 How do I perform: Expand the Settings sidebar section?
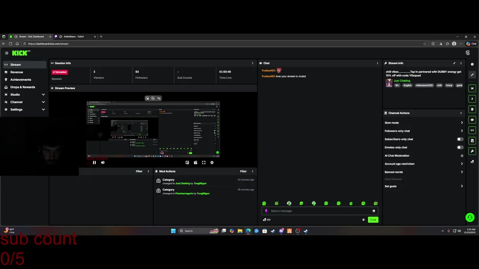click(25, 109)
